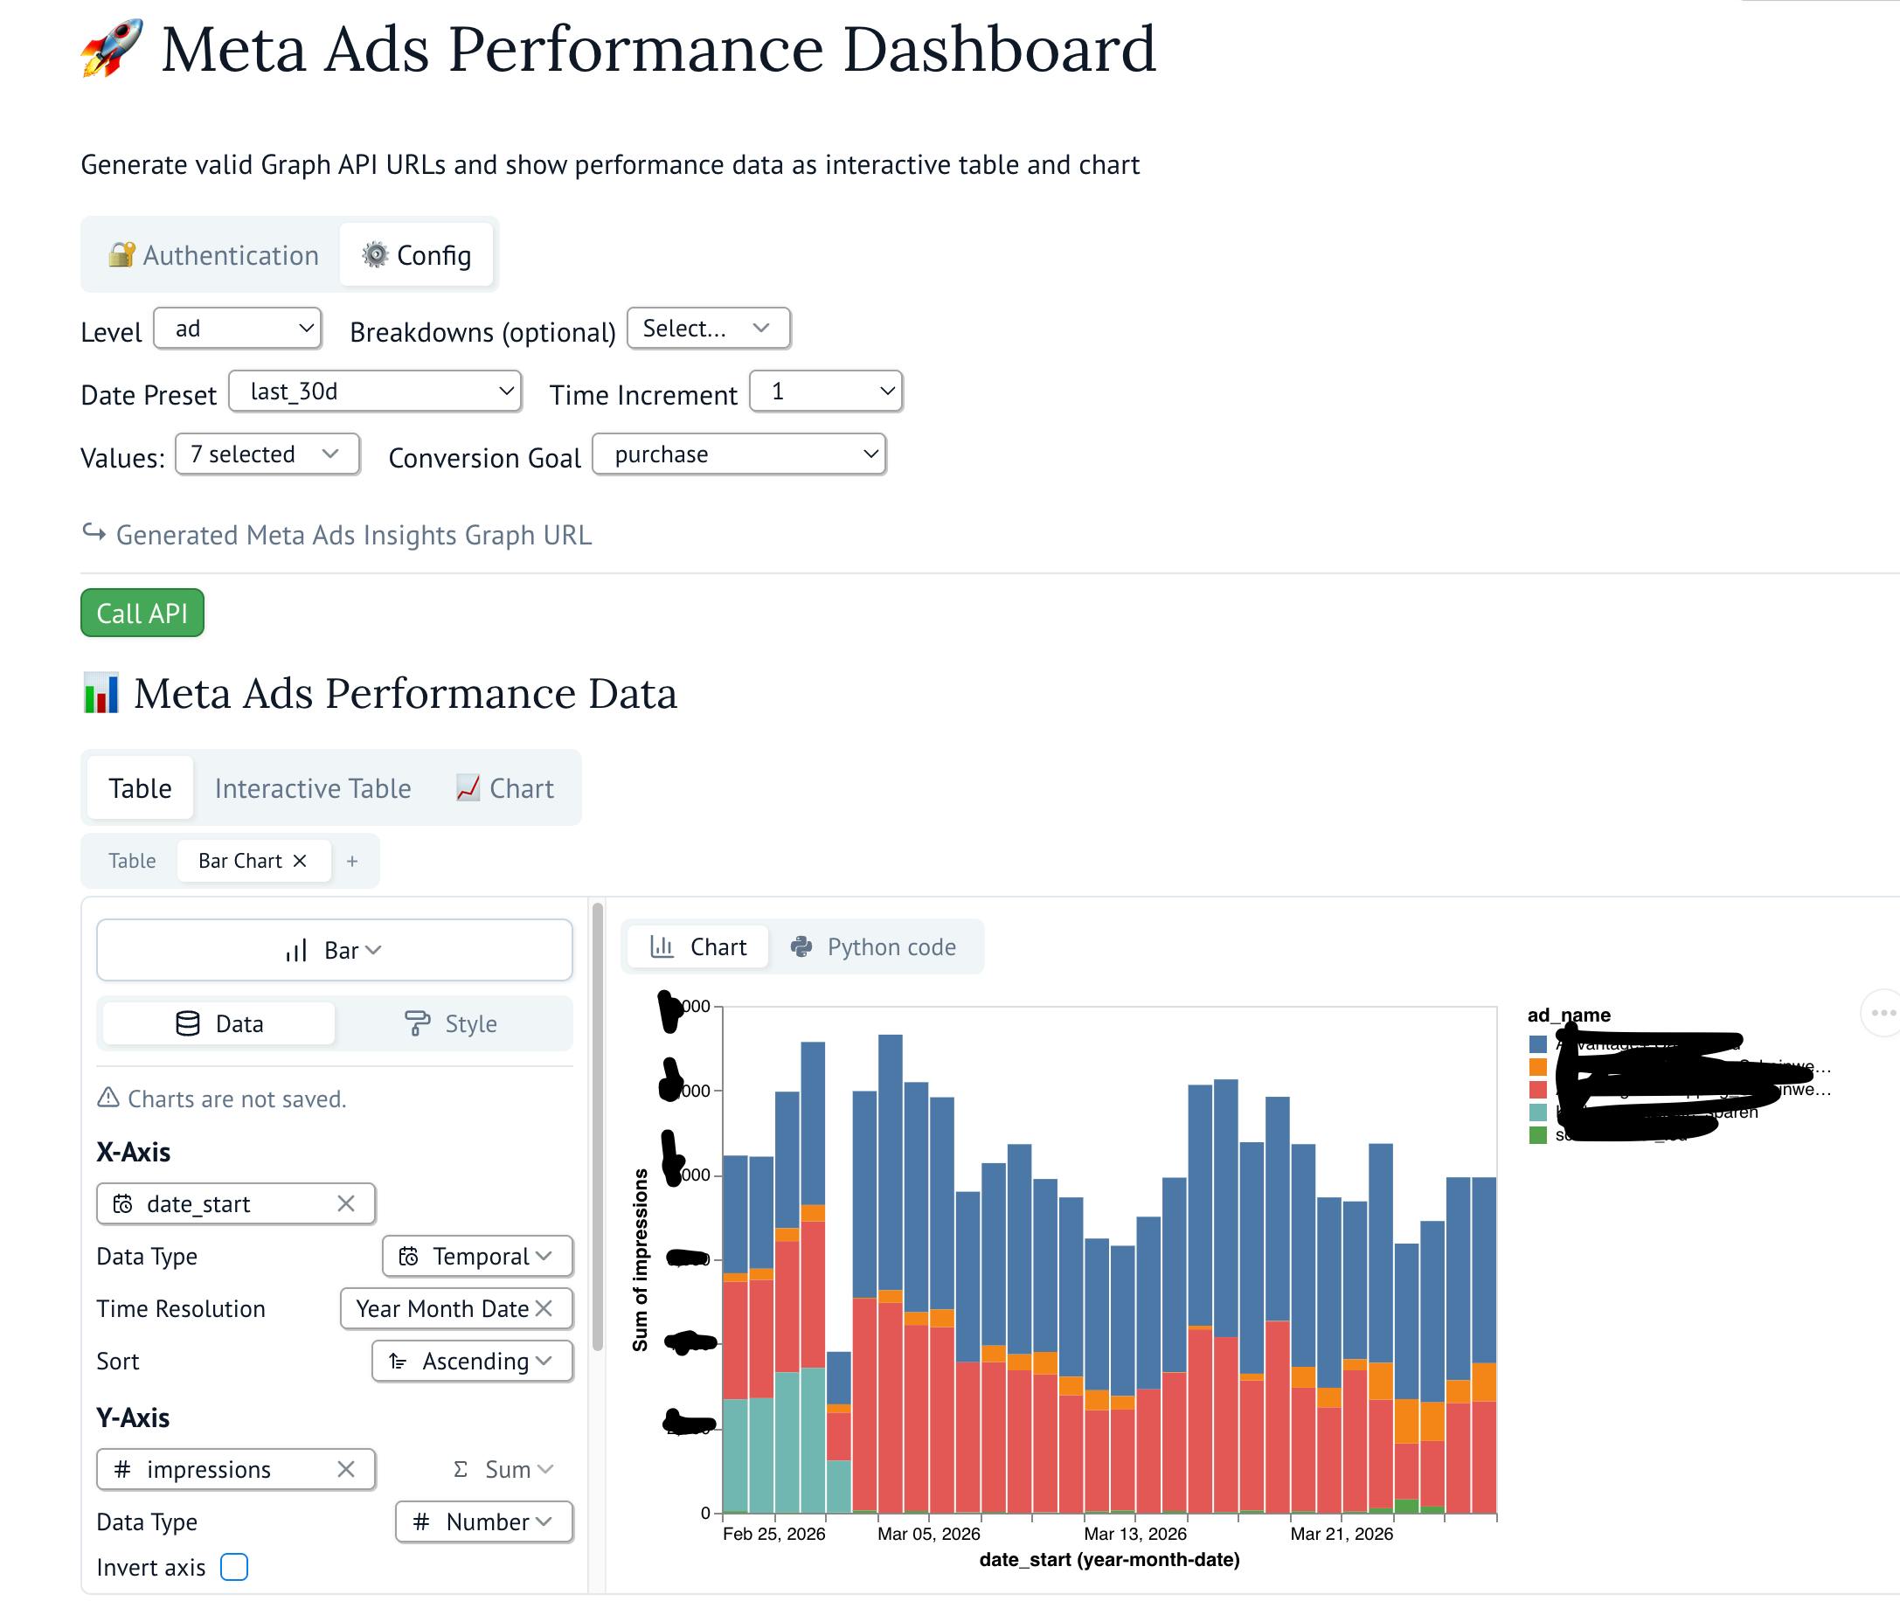Open the Time Increment dropdown
Viewport: 1900px width, 1608px height.
coord(826,391)
